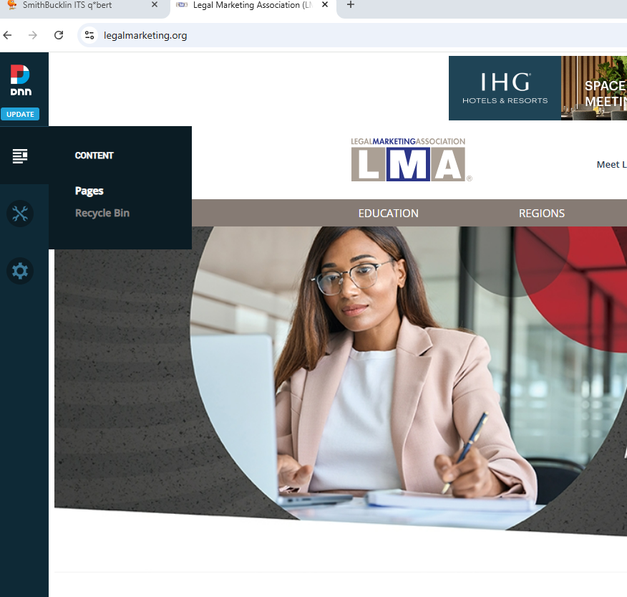The height and width of the screenshot is (597, 627).
Task: Open Pages under the CONTENT menu
Action: [89, 191]
